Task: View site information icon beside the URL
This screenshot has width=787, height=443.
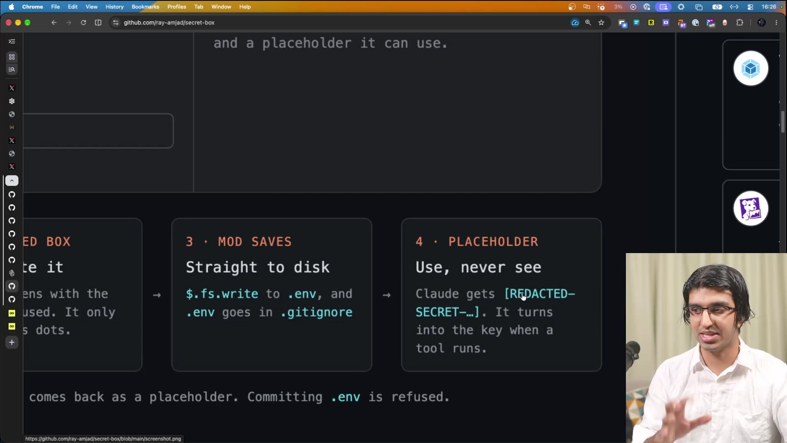Action: pos(116,23)
